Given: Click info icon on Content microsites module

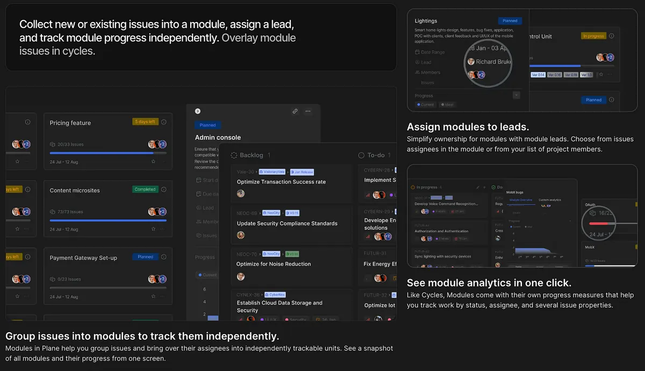Looking at the screenshot, I should 164,189.
